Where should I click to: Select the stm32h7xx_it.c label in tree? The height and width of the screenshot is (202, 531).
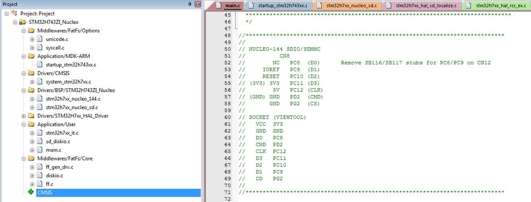pos(62,133)
